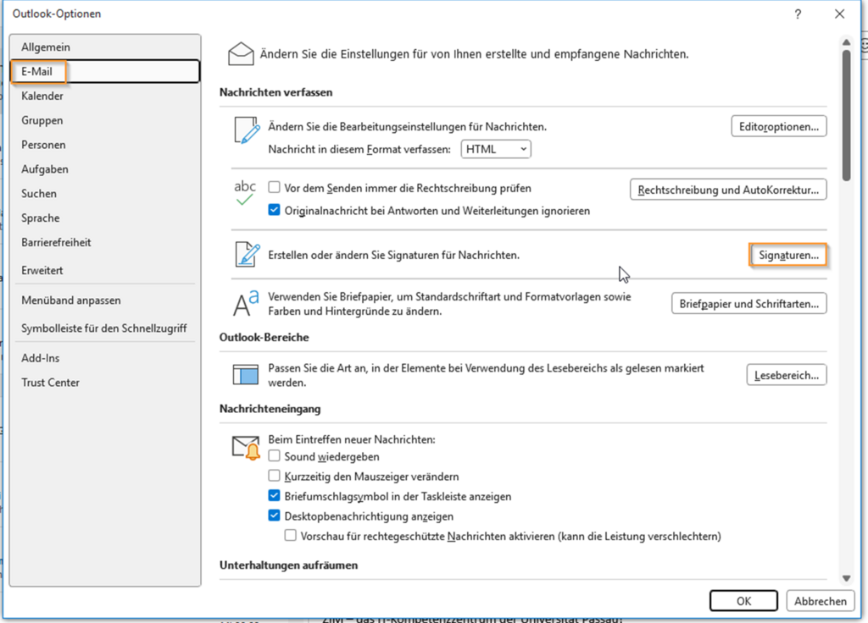The width and height of the screenshot is (868, 623).
Task: Click the envelope icon beside the settings header
Action: coord(241,54)
